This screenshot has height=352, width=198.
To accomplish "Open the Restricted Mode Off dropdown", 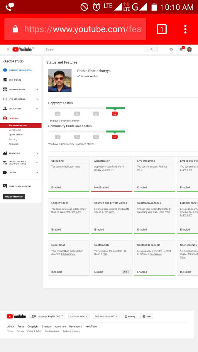I will [x=106, y=317].
